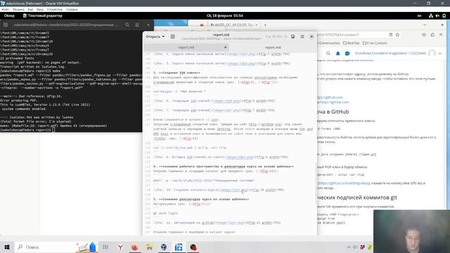The height and width of the screenshot is (253, 450).
Task: Open the Вид menu in VirtualBox
Action: (x=30, y=9)
